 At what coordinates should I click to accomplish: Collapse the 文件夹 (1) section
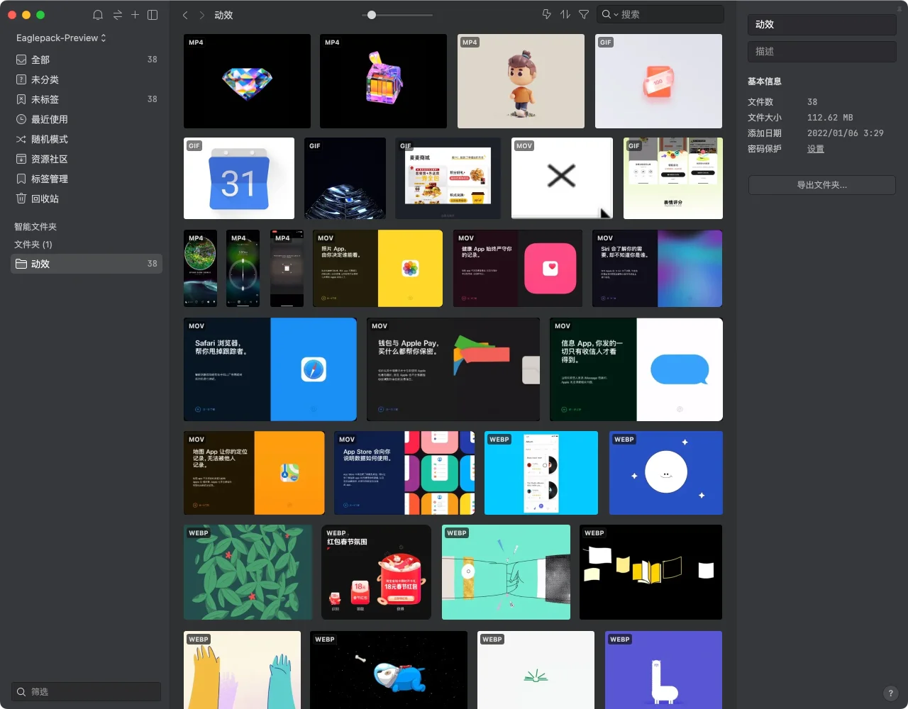pos(33,244)
